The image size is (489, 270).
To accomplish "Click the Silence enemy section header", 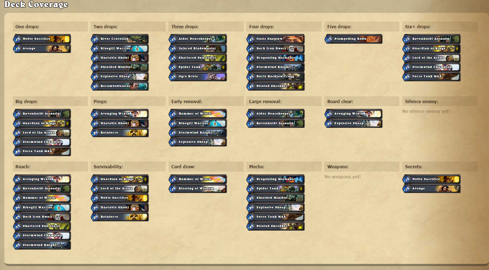I will [440, 102].
